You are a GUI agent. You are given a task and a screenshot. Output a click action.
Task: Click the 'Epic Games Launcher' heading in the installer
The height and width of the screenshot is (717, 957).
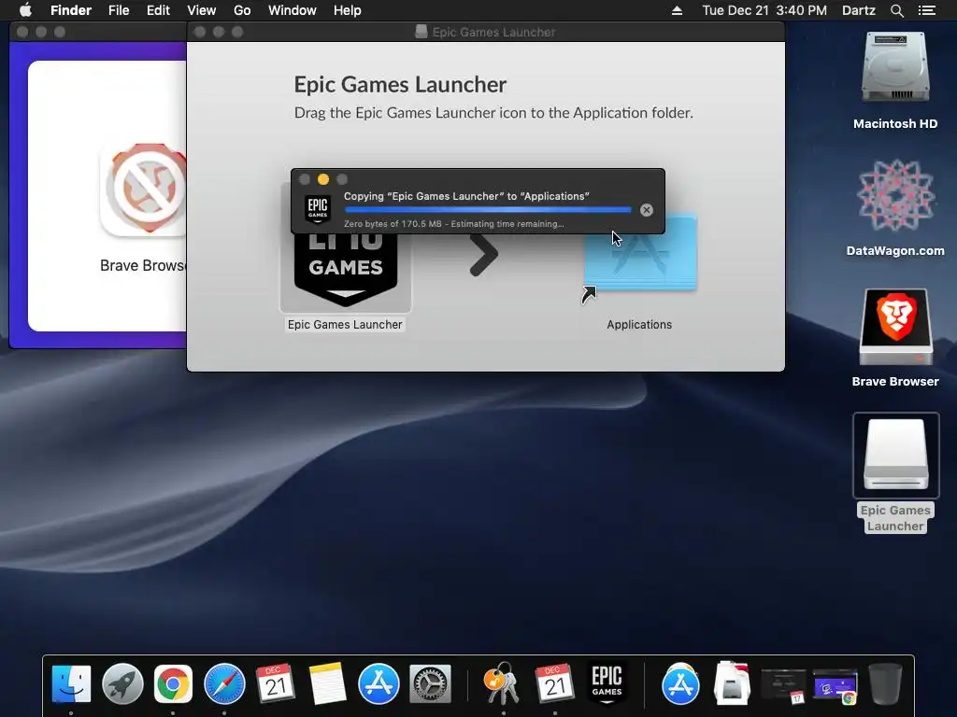(400, 84)
